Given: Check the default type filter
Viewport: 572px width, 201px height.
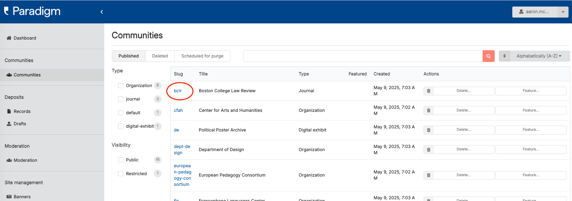Looking at the screenshot, I should pyautogui.click(x=121, y=113).
